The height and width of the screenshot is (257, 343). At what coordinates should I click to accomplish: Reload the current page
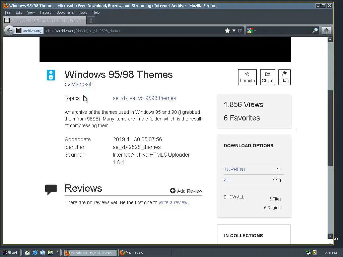240,30
